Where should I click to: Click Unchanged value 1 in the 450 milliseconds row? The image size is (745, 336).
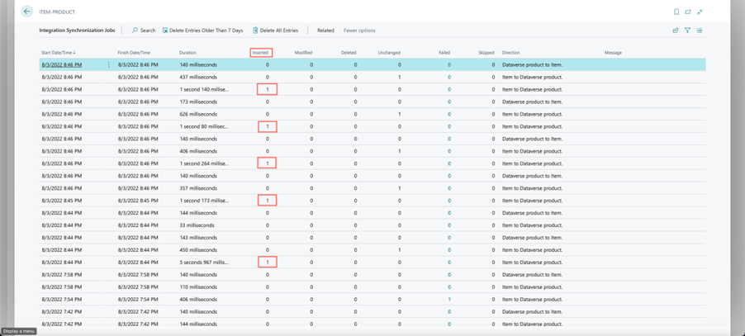pyautogui.click(x=400, y=249)
